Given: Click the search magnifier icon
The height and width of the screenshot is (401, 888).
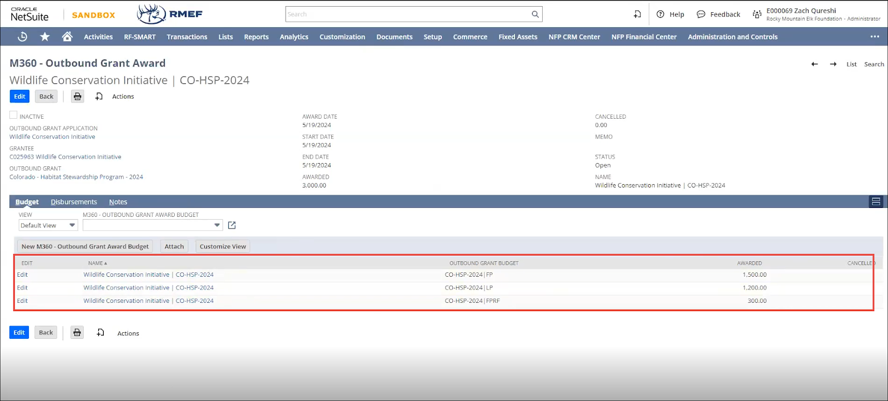Looking at the screenshot, I should (535, 14).
